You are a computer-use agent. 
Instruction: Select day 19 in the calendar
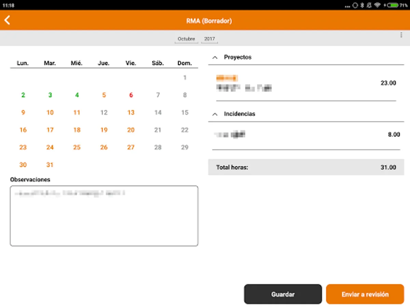point(104,130)
